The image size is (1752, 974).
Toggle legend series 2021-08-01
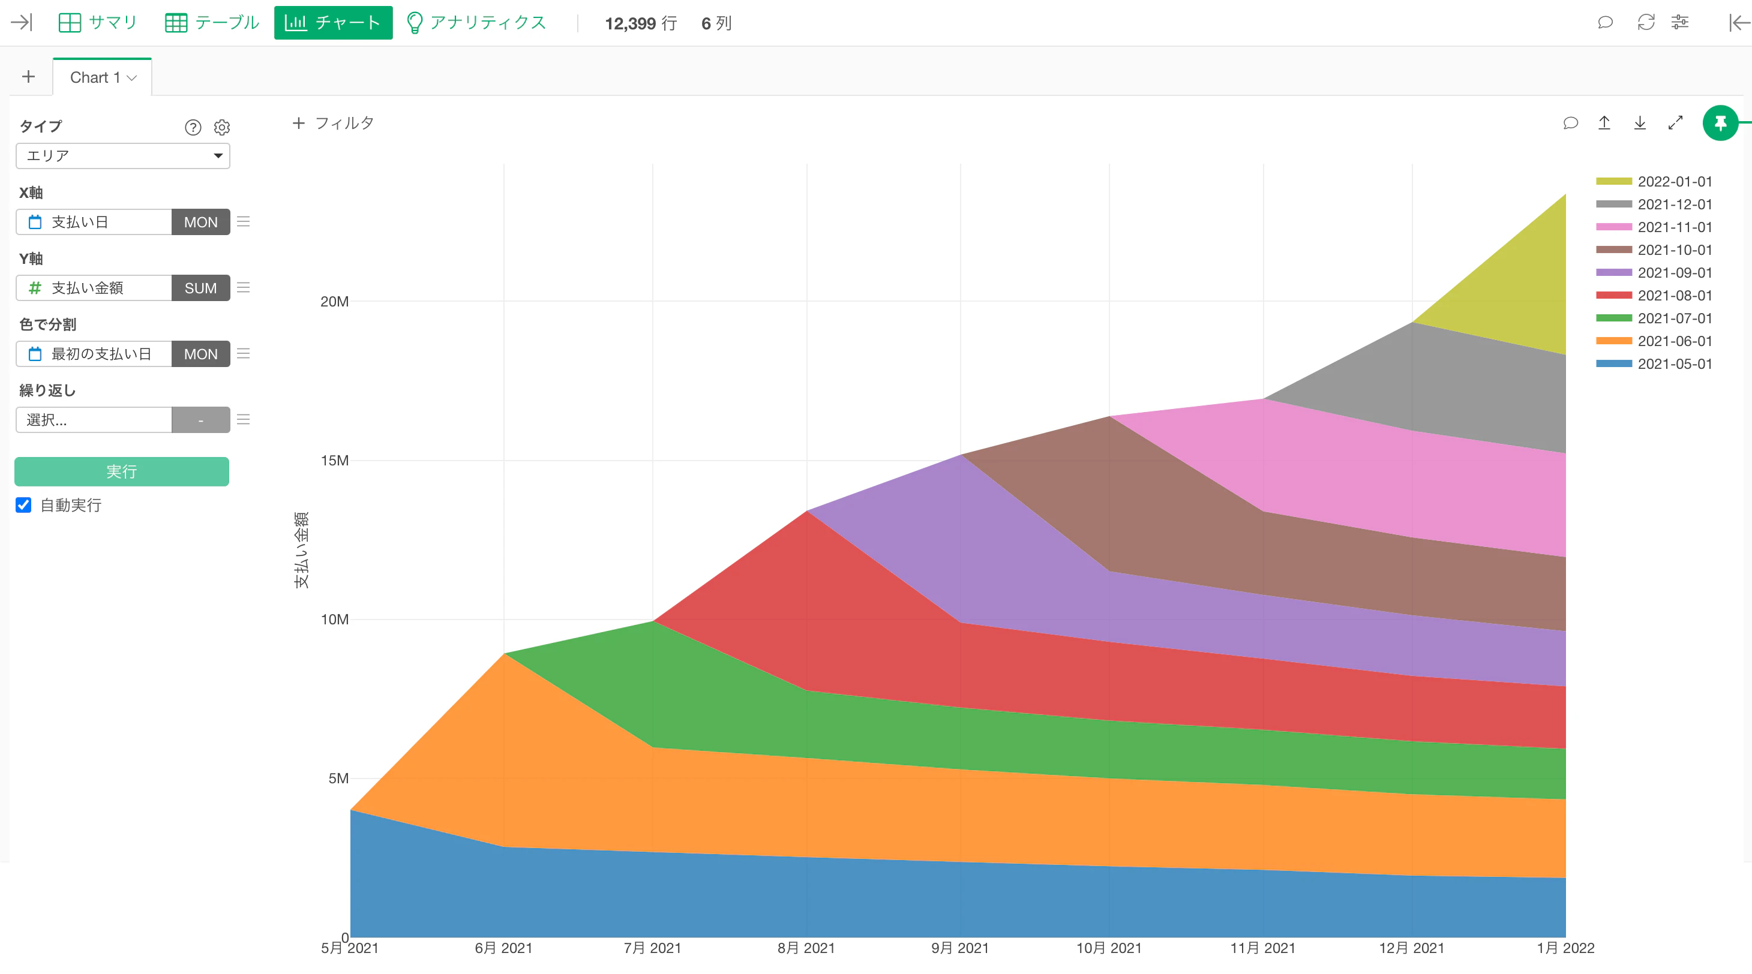1654,296
